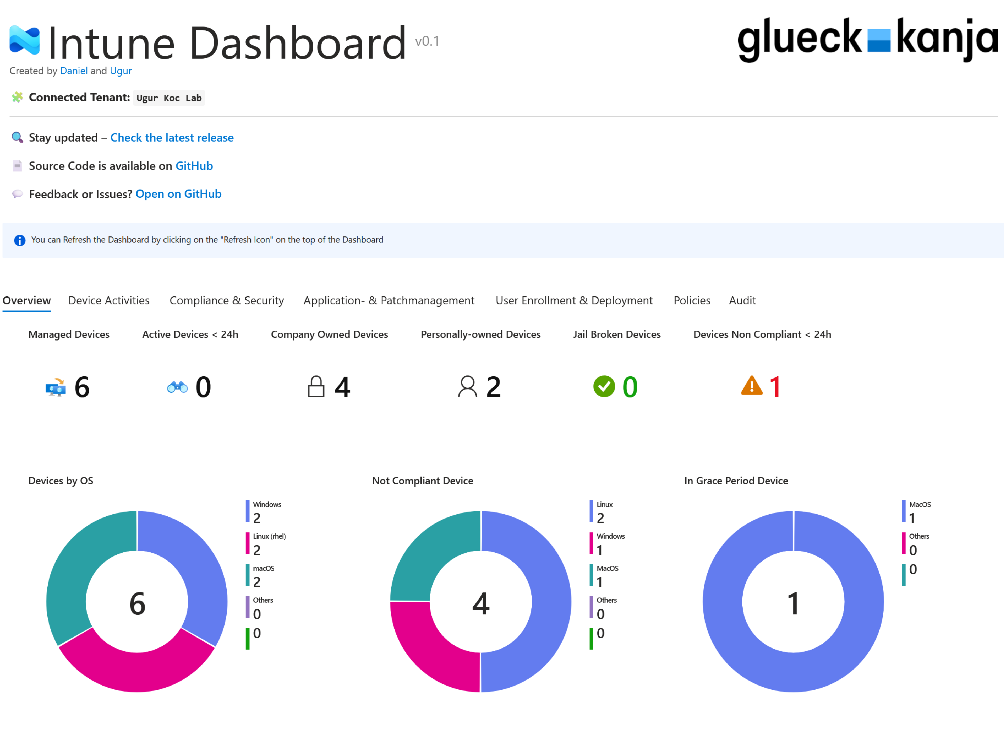Click the speech bubble Feedback icon
1006x734 pixels.
[17, 194]
